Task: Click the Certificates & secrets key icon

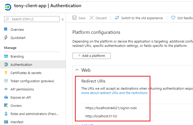Action: pyautogui.click(x=6, y=73)
